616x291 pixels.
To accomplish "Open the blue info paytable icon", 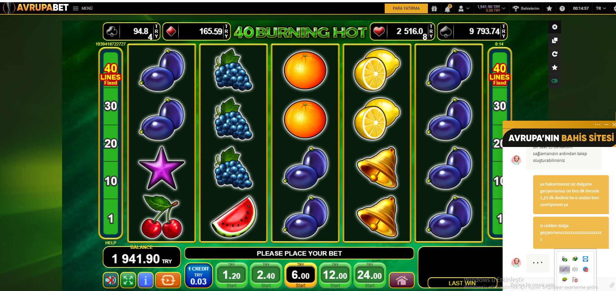I will pyautogui.click(x=146, y=280).
